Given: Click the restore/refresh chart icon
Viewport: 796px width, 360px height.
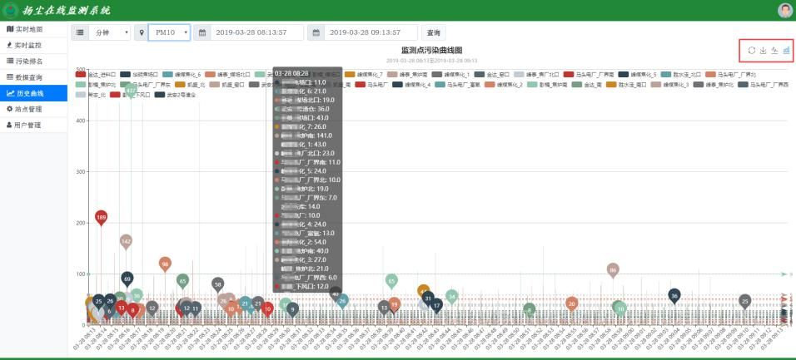Looking at the screenshot, I should point(751,51).
